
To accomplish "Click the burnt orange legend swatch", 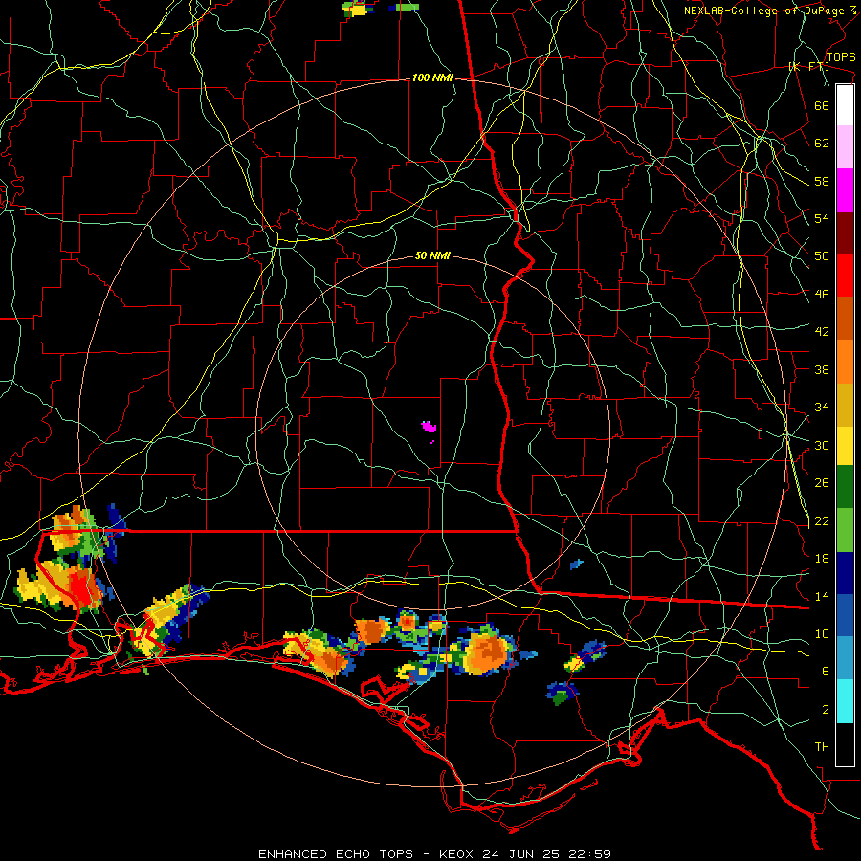I will click(x=845, y=318).
